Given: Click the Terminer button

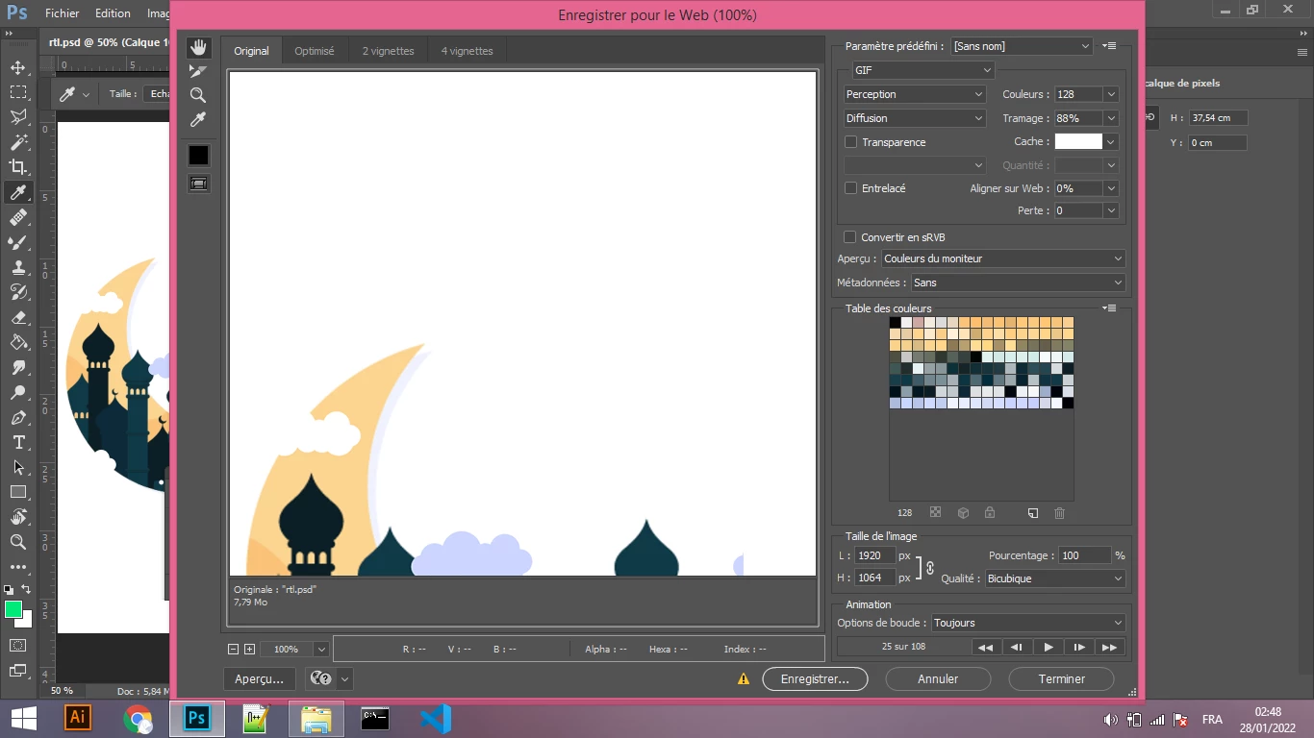Looking at the screenshot, I should coord(1062,678).
